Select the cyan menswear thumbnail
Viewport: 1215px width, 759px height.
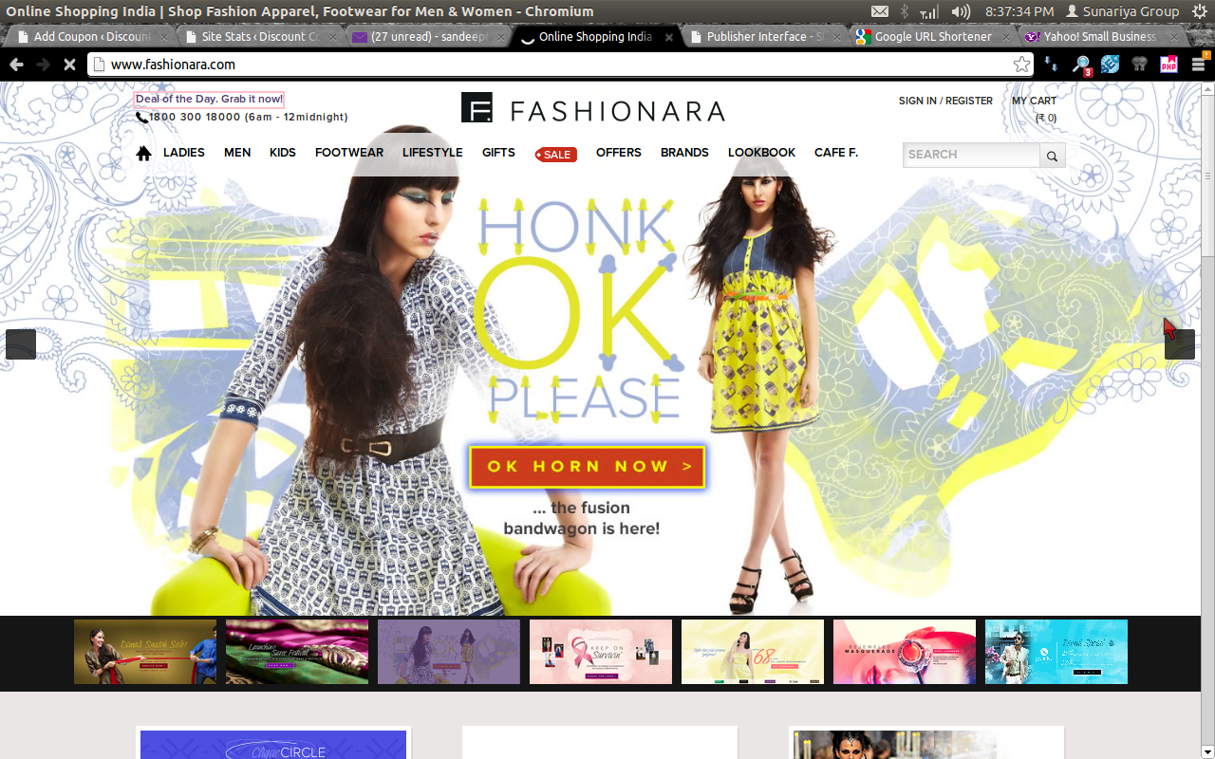coord(1056,652)
